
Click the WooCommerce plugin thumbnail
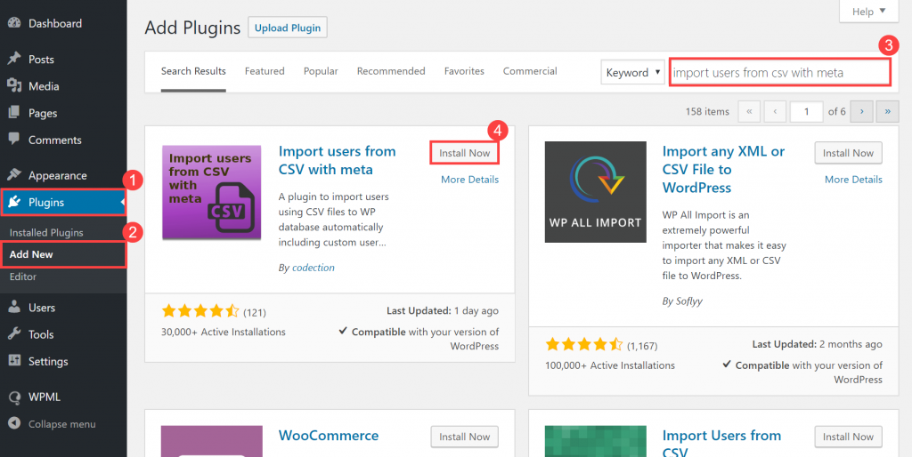pyautogui.click(x=212, y=441)
